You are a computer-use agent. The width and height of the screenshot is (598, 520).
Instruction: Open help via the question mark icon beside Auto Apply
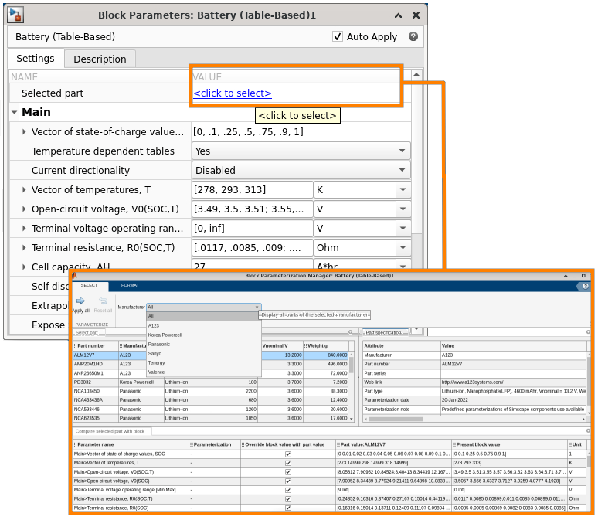tap(413, 36)
